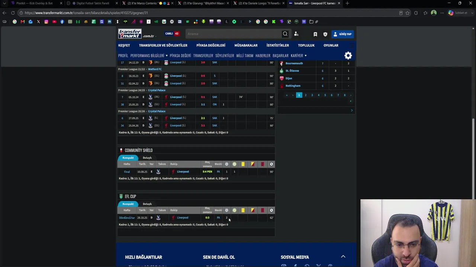Screen dimensions: 476x267
Task: Click the Dijon club crest
Action: (282, 78)
